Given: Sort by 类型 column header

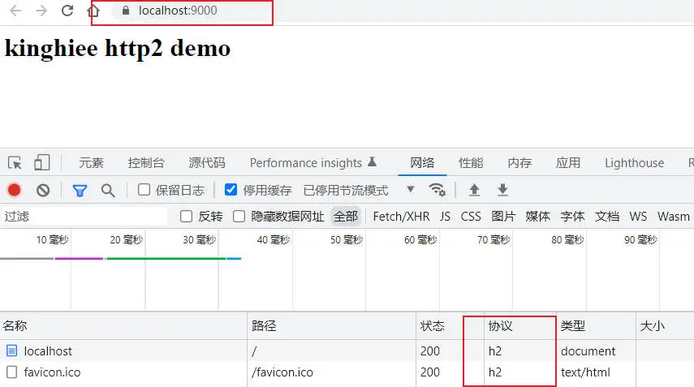Looking at the screenshot, I should (596, 326).
